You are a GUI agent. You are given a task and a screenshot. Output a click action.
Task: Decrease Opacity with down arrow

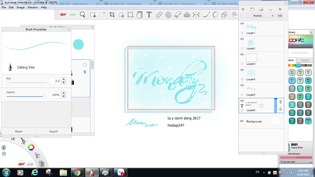click(x=64, y=96)
